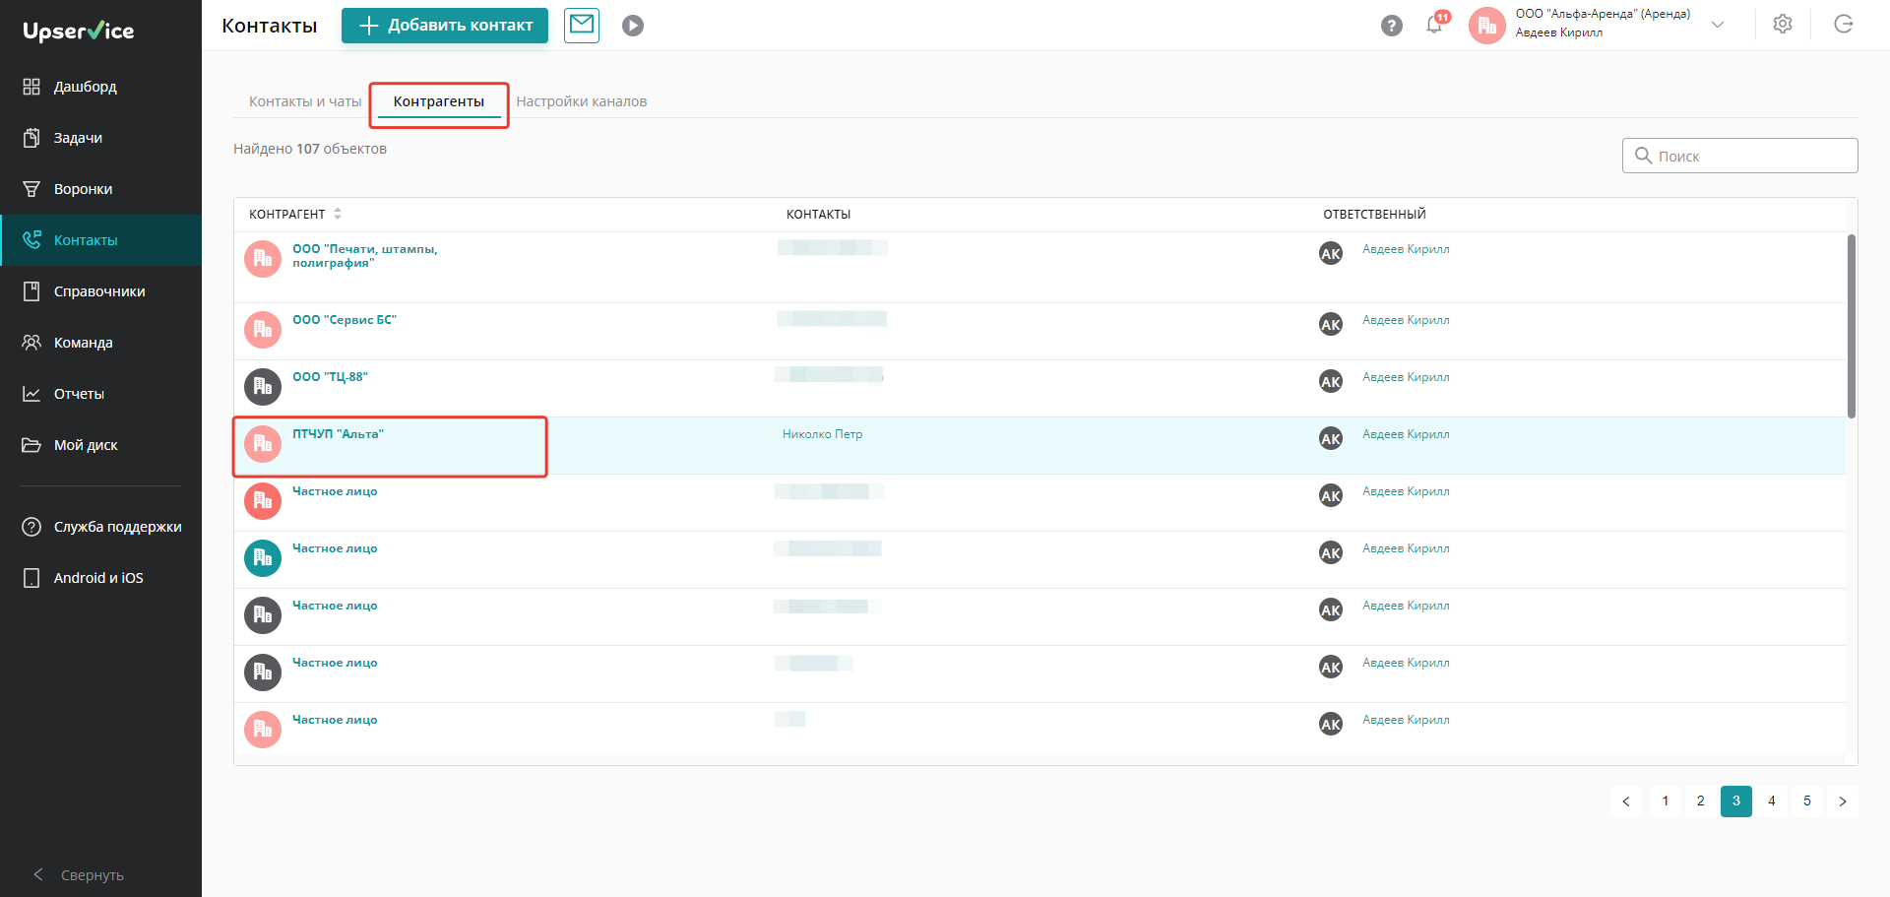Open ООО "Сервис БС" contractor

click(345, 320)
